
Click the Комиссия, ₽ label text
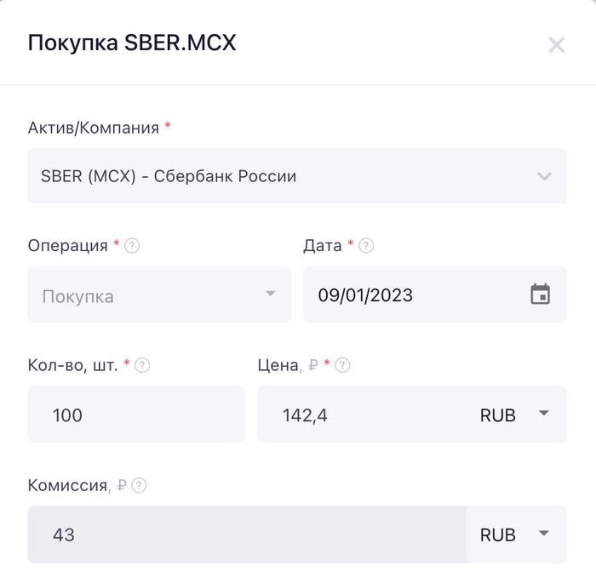(77, 486)
